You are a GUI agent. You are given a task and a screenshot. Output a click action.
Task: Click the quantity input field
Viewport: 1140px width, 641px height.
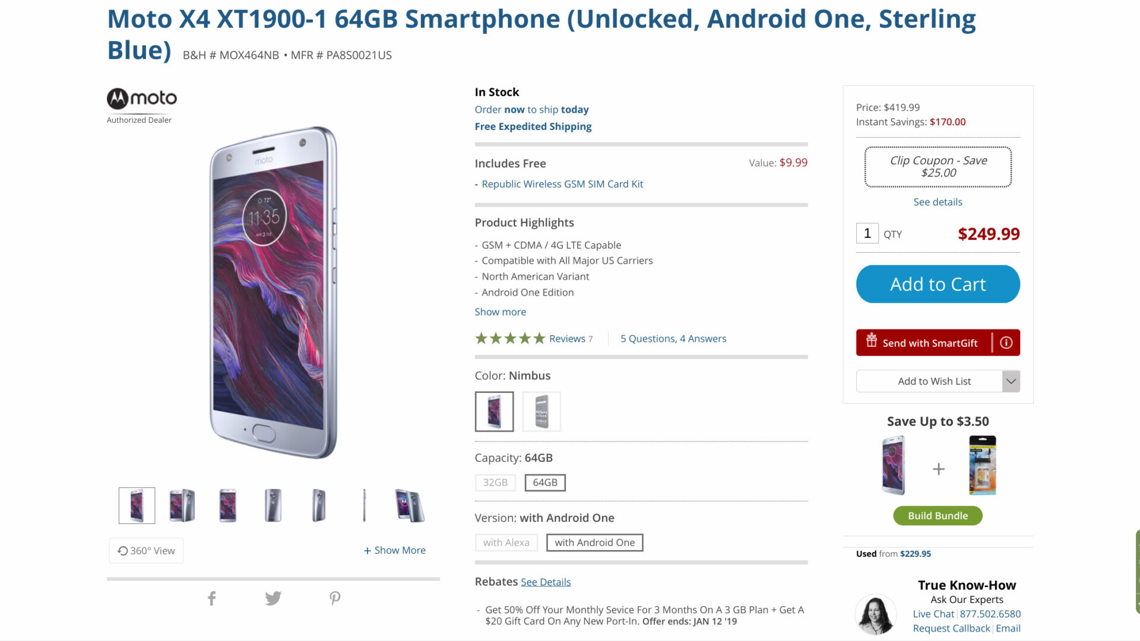pyautogui.click(x=867, y=233)
